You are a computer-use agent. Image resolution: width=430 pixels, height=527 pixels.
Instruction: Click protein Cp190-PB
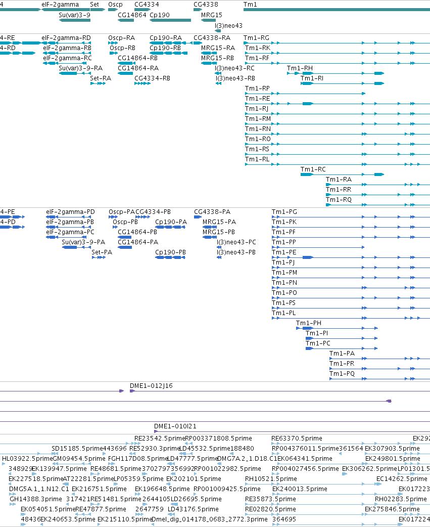[170, 257]
